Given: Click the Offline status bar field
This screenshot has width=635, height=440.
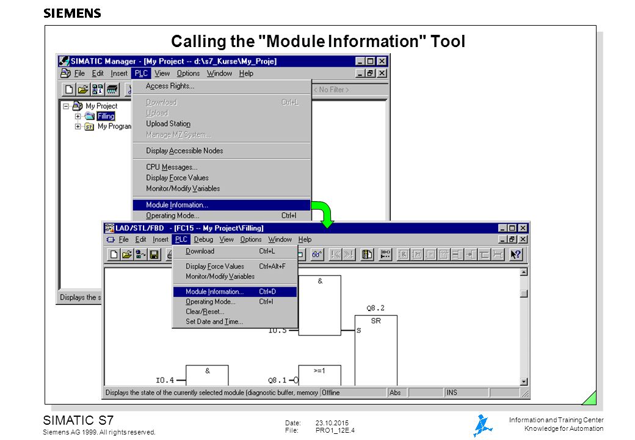Looking at the screenshot, I should [353, 392].
